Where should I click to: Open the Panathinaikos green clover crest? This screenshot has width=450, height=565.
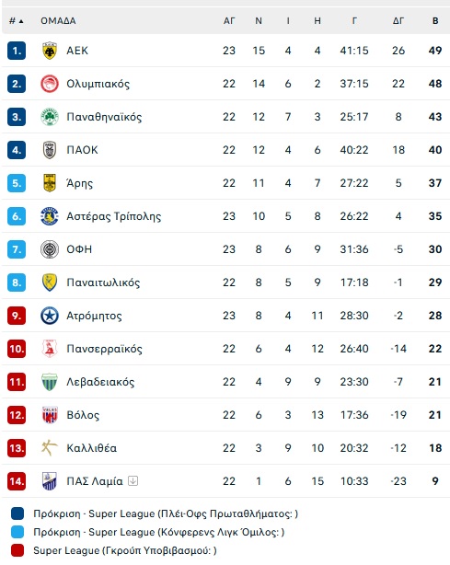point(50,117)
